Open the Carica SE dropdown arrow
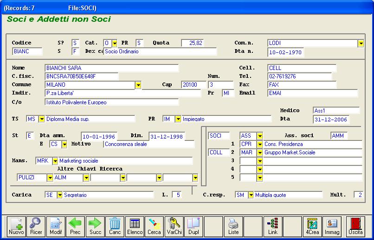Screen dimensions: 374x240 [x=60, y=195]
